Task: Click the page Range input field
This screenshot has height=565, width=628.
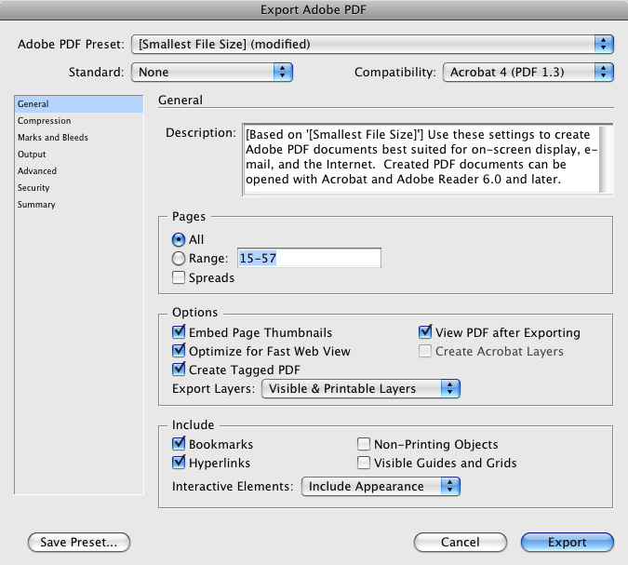Action: click(309, 258)
